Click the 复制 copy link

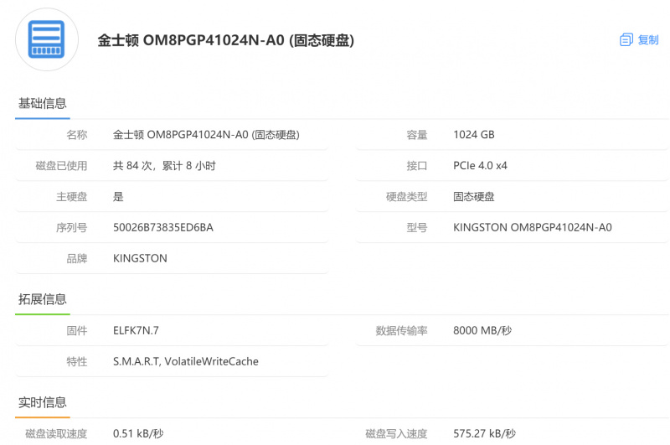[x=647, y=39]
